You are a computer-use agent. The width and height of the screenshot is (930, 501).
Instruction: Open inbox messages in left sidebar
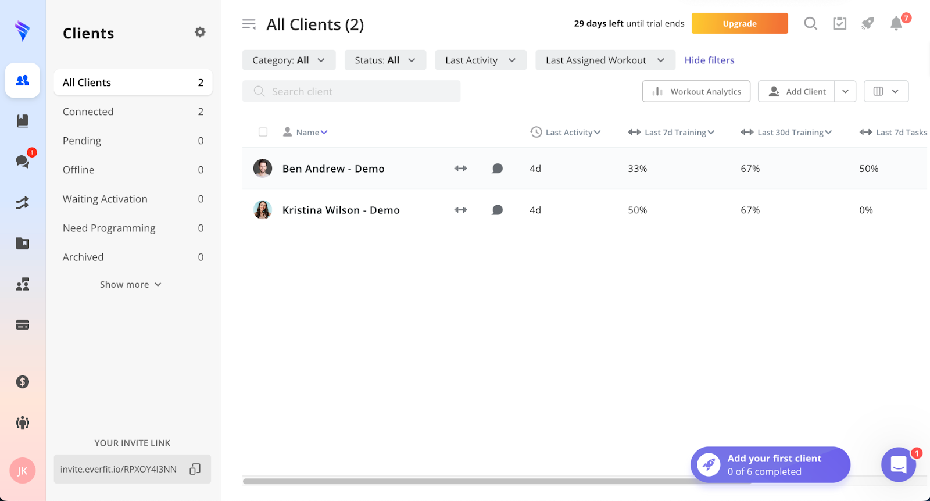[x=23, y=162]
